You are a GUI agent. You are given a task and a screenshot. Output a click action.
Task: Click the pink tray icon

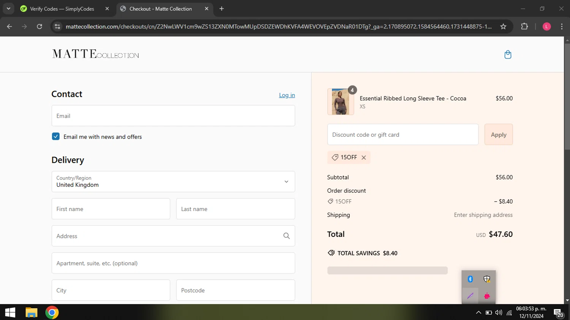coord(487,296)
